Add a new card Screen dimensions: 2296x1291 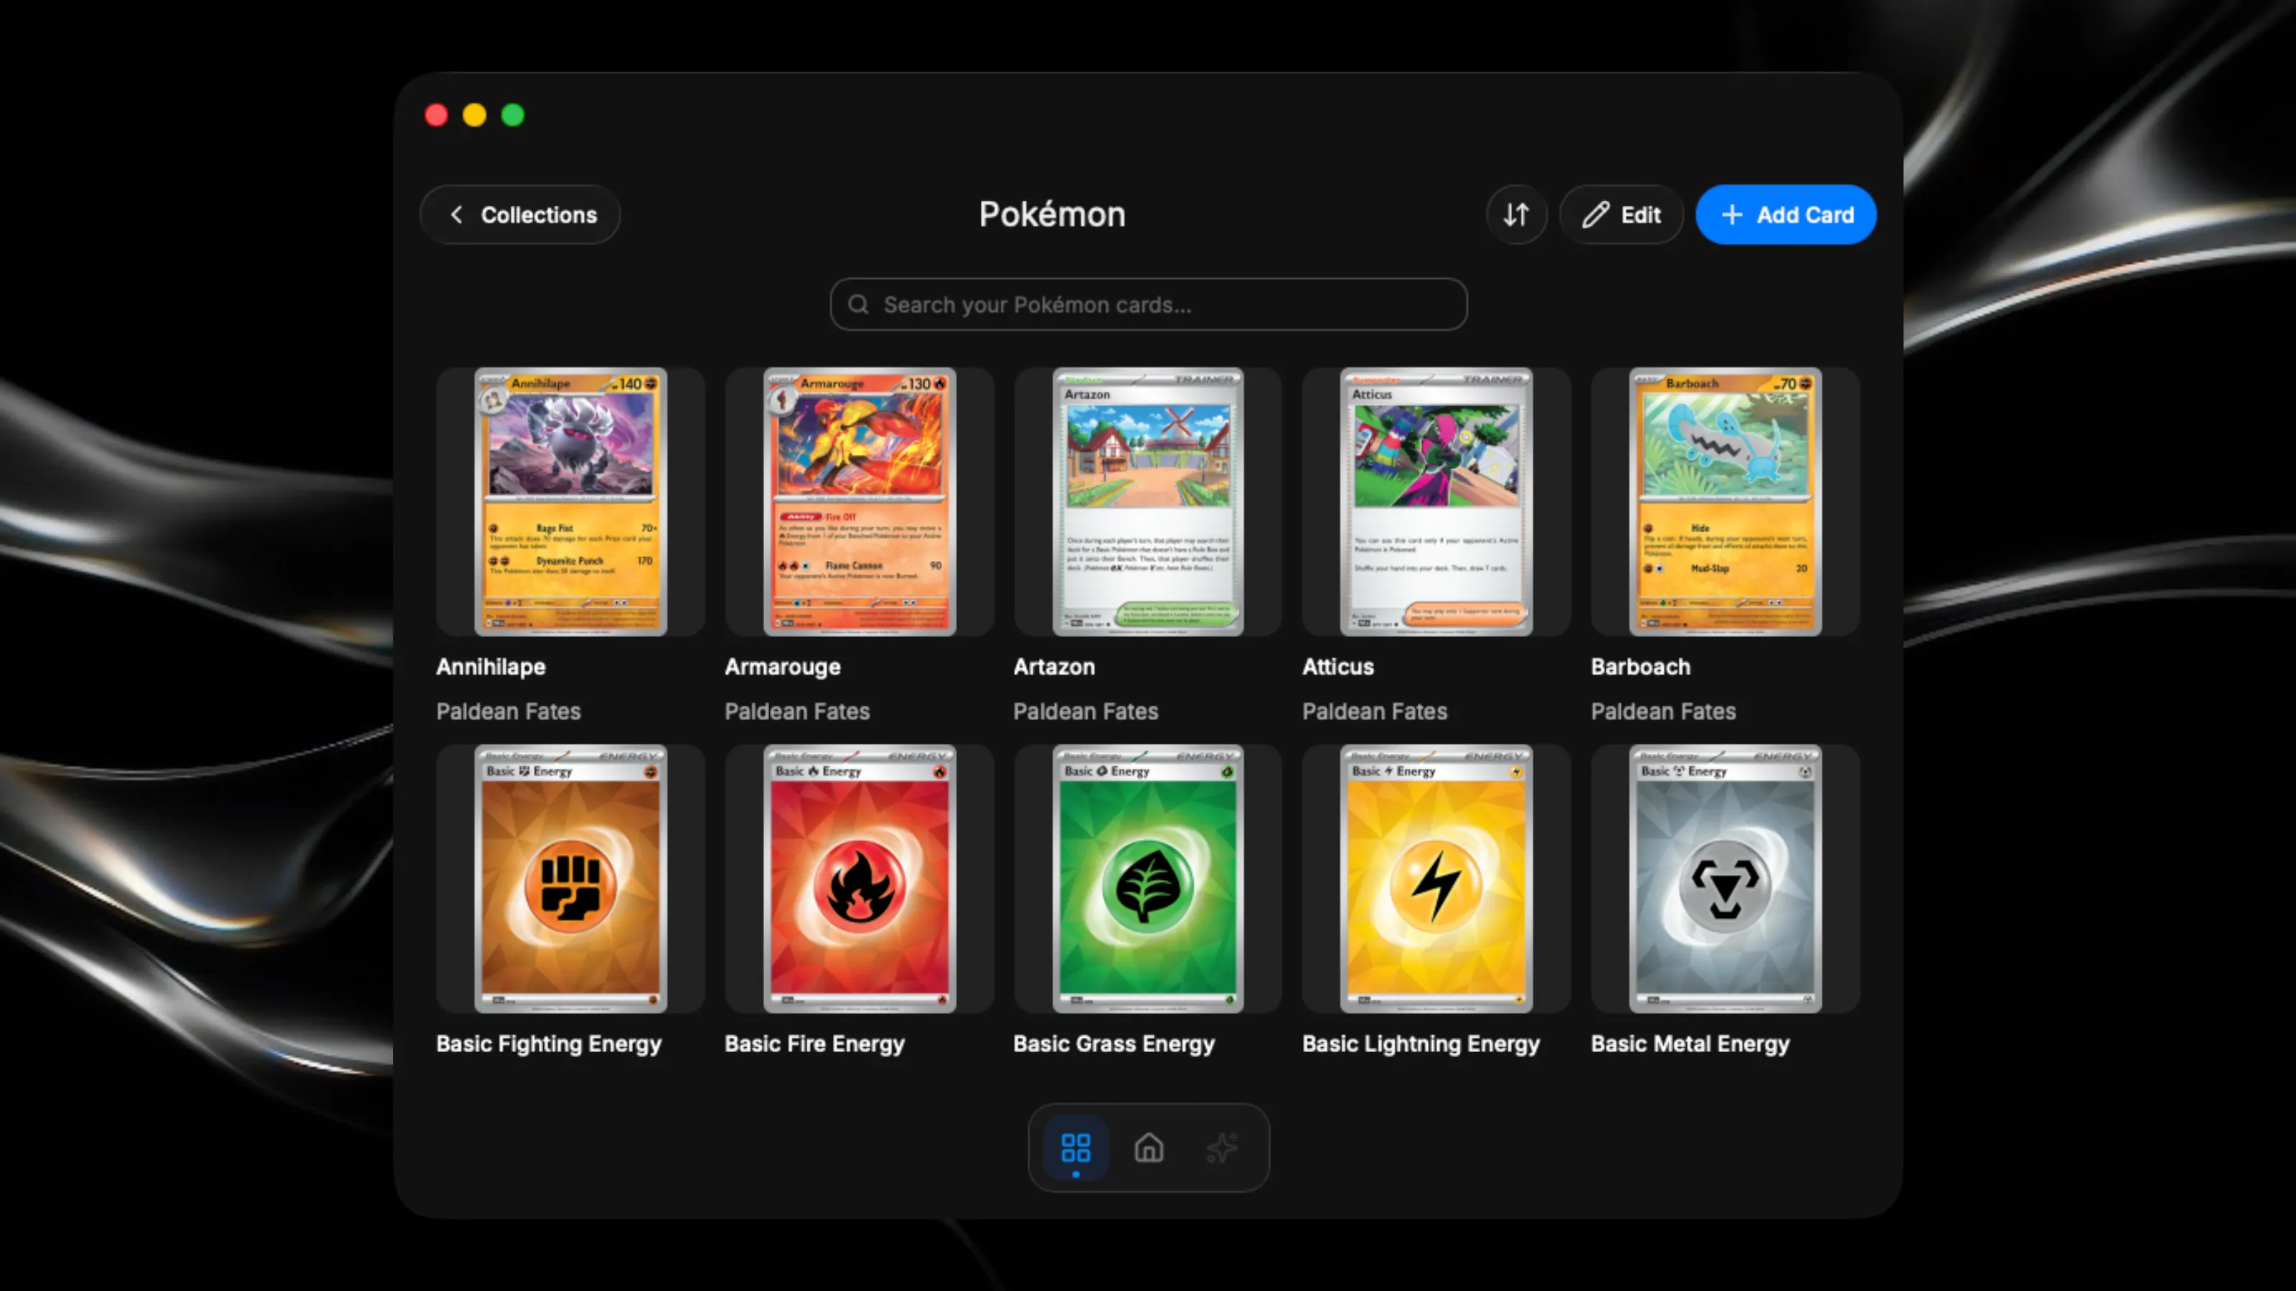tap(1786, 214)
